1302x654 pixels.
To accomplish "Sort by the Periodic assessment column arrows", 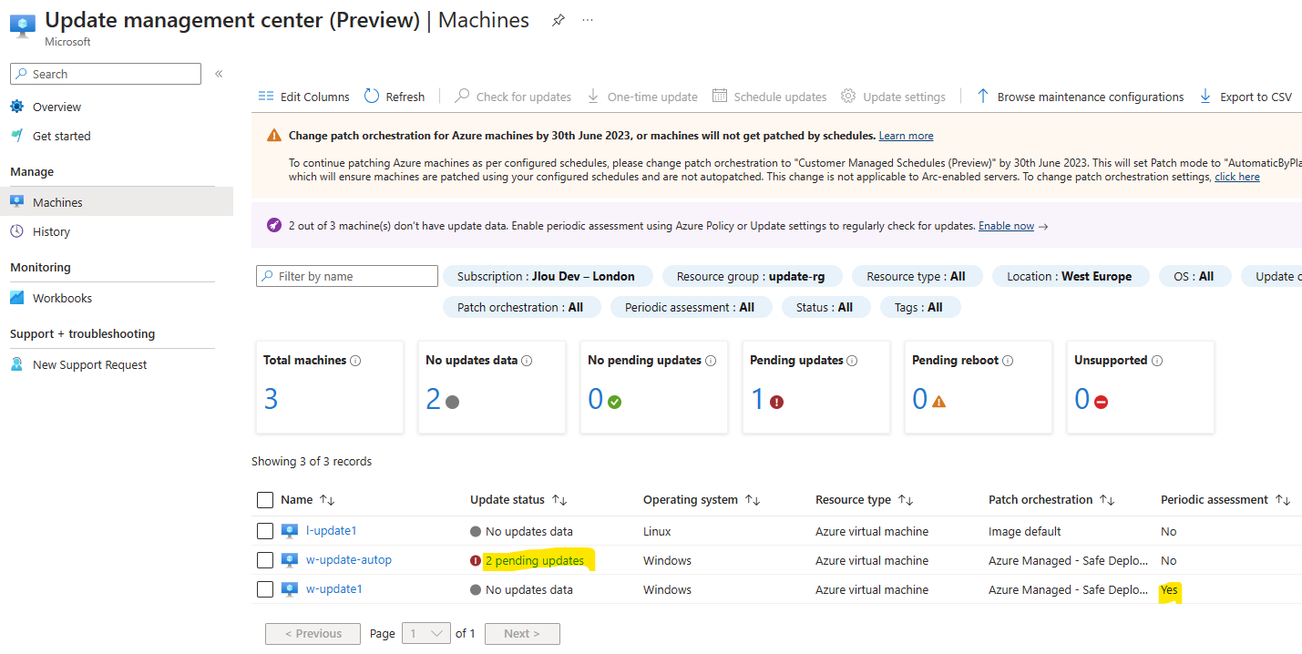I will (x=1283, y=500).
